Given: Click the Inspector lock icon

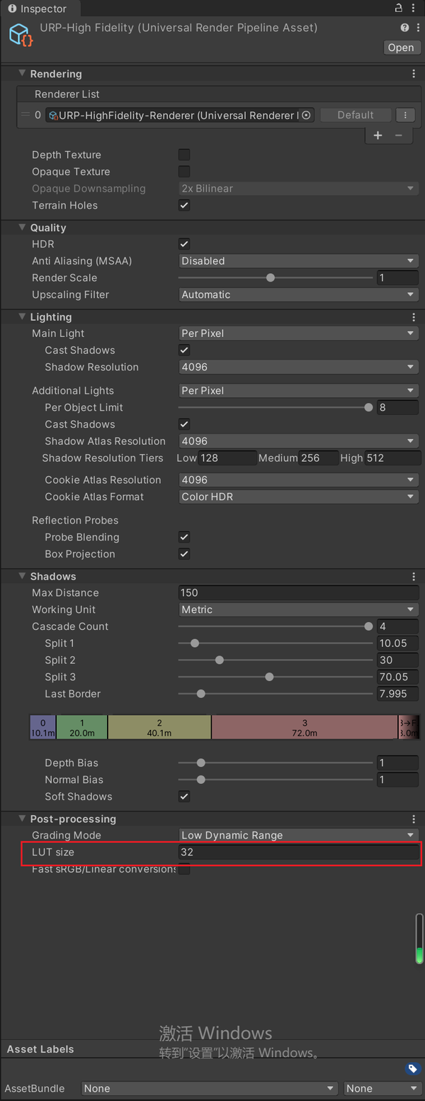Looking at the screenshot, I should pyautogui.click(x=398, y=9).
